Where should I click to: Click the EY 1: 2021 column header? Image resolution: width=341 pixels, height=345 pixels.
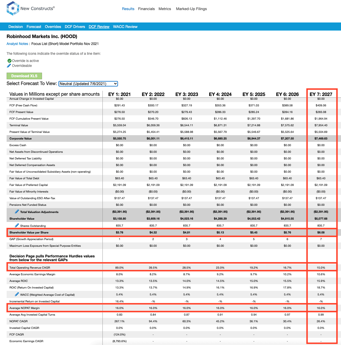(x=119, y=94)
